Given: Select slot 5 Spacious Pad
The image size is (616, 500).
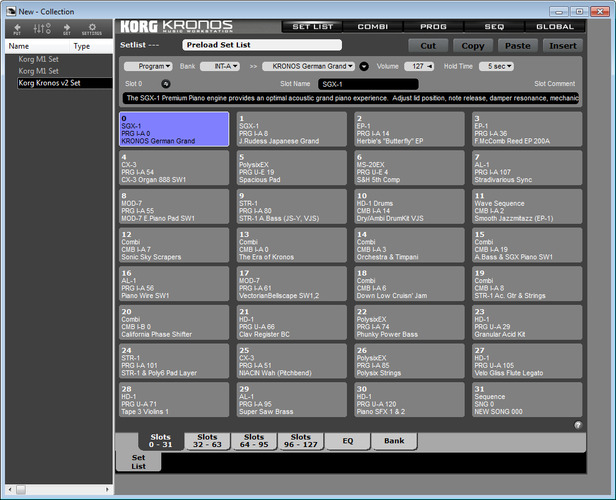Looking at the screenshot, I should click(291, 168).
